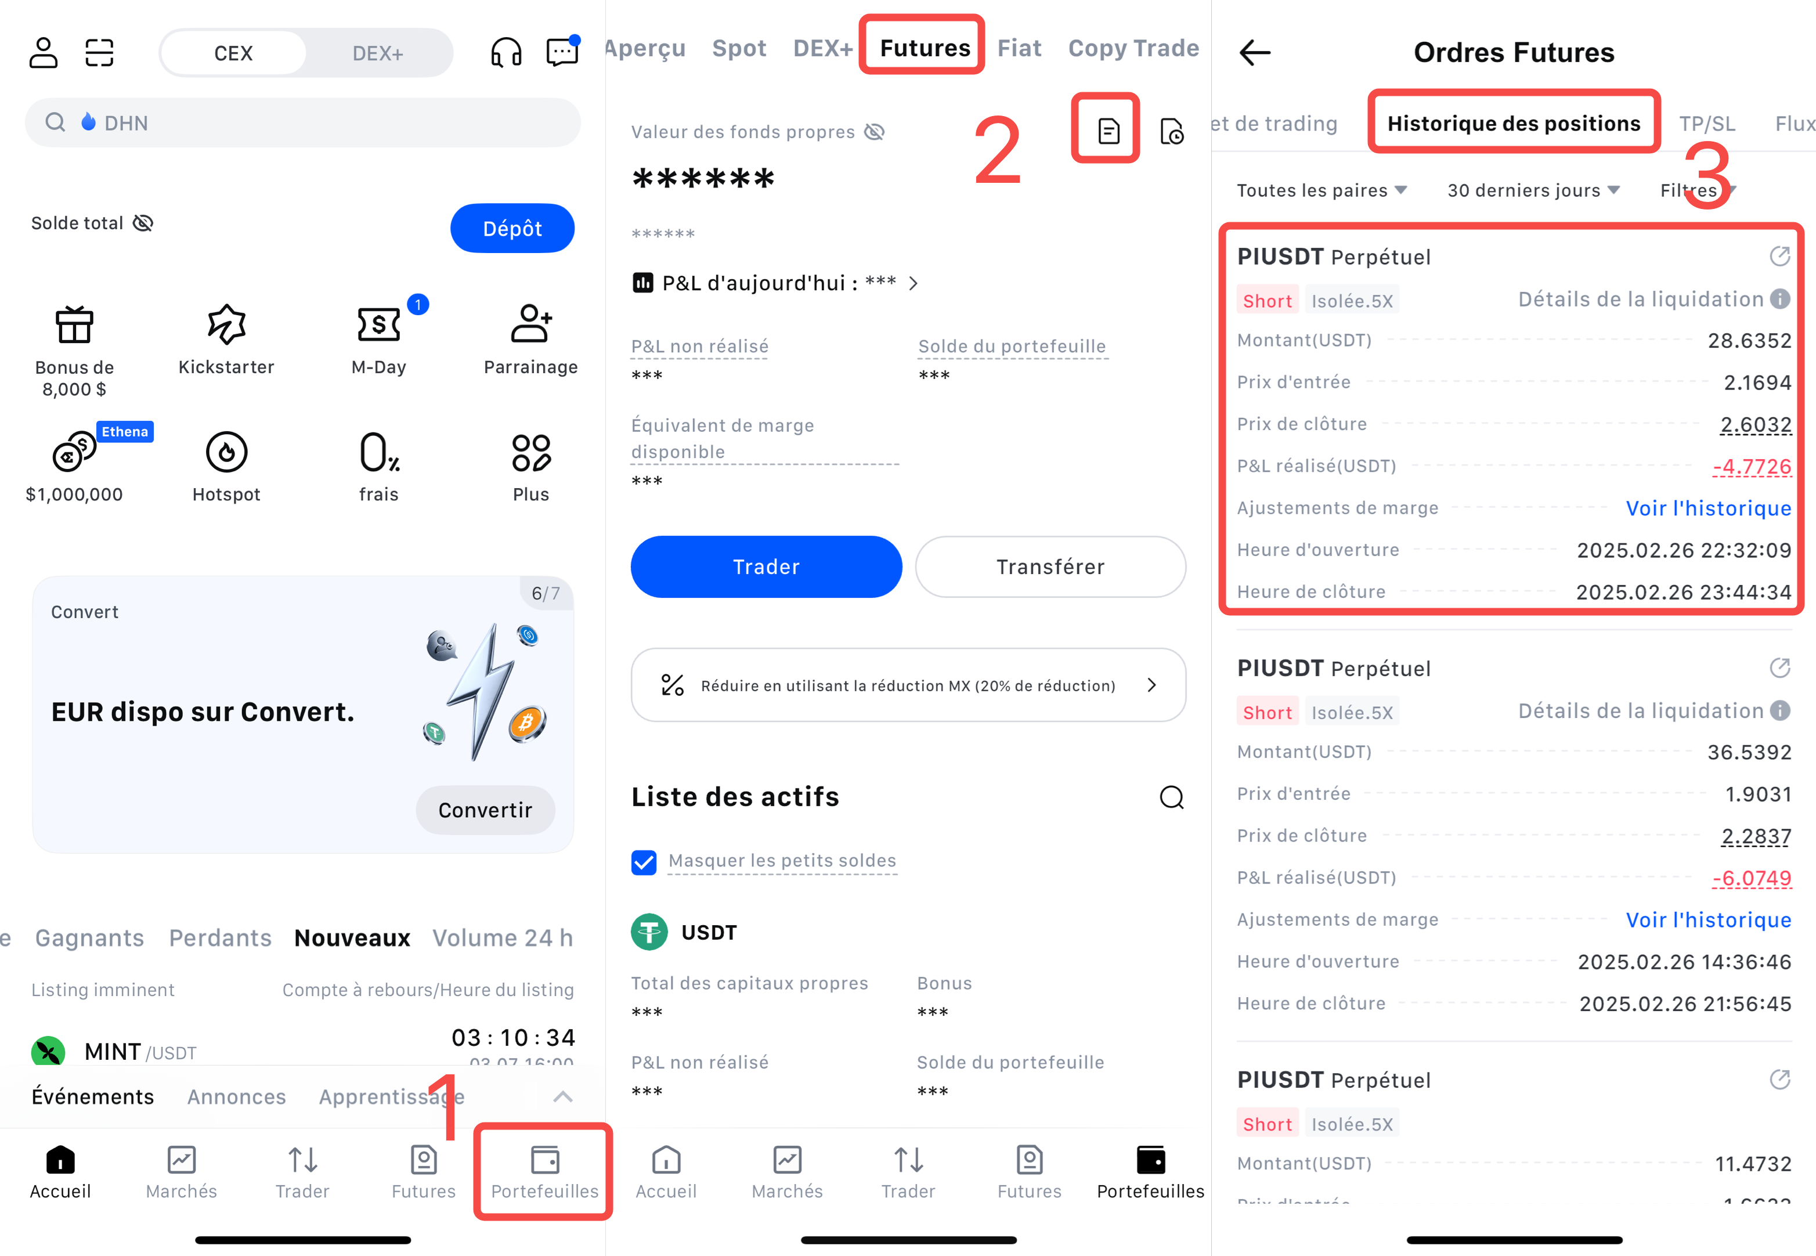
Task: Expand Toutes les paires dropdown
Action: point(1322,190)
